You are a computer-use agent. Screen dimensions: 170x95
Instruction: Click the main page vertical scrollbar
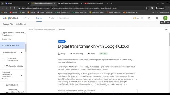(169, 40)
